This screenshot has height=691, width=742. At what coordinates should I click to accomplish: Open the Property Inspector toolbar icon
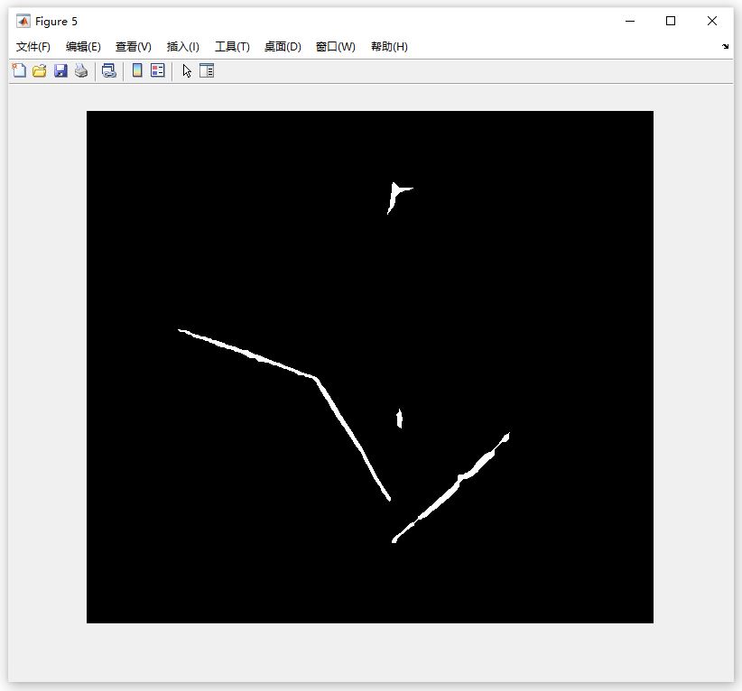pyautogui.click(x=207, y=70)
